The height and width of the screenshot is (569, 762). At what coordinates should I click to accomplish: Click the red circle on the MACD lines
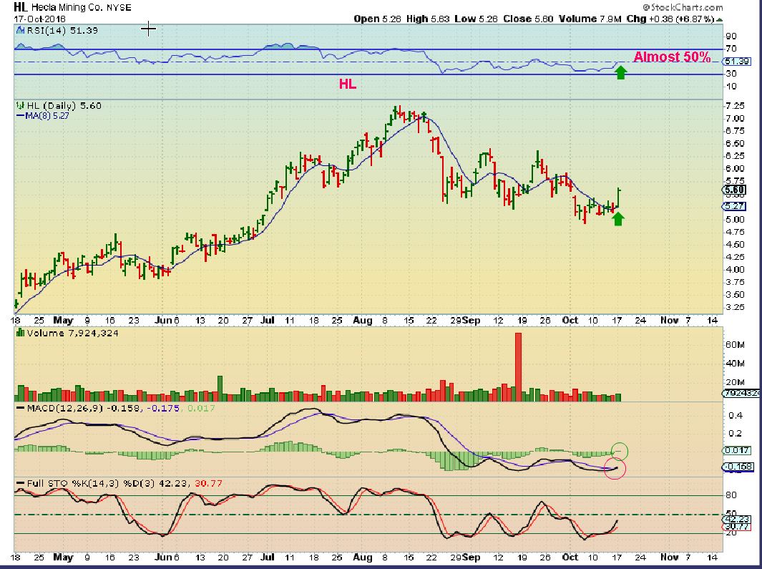pyautogui.click(x=615, y=470)
